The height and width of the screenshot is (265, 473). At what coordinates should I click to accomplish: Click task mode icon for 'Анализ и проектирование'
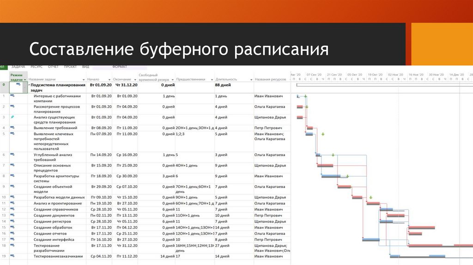click(x=12, y=203)
